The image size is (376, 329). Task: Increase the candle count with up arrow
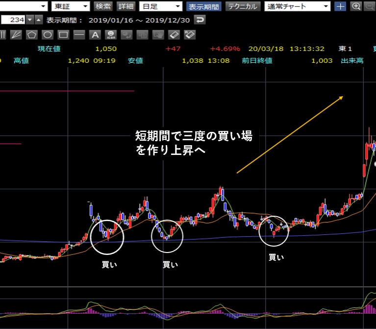point(39,20)
